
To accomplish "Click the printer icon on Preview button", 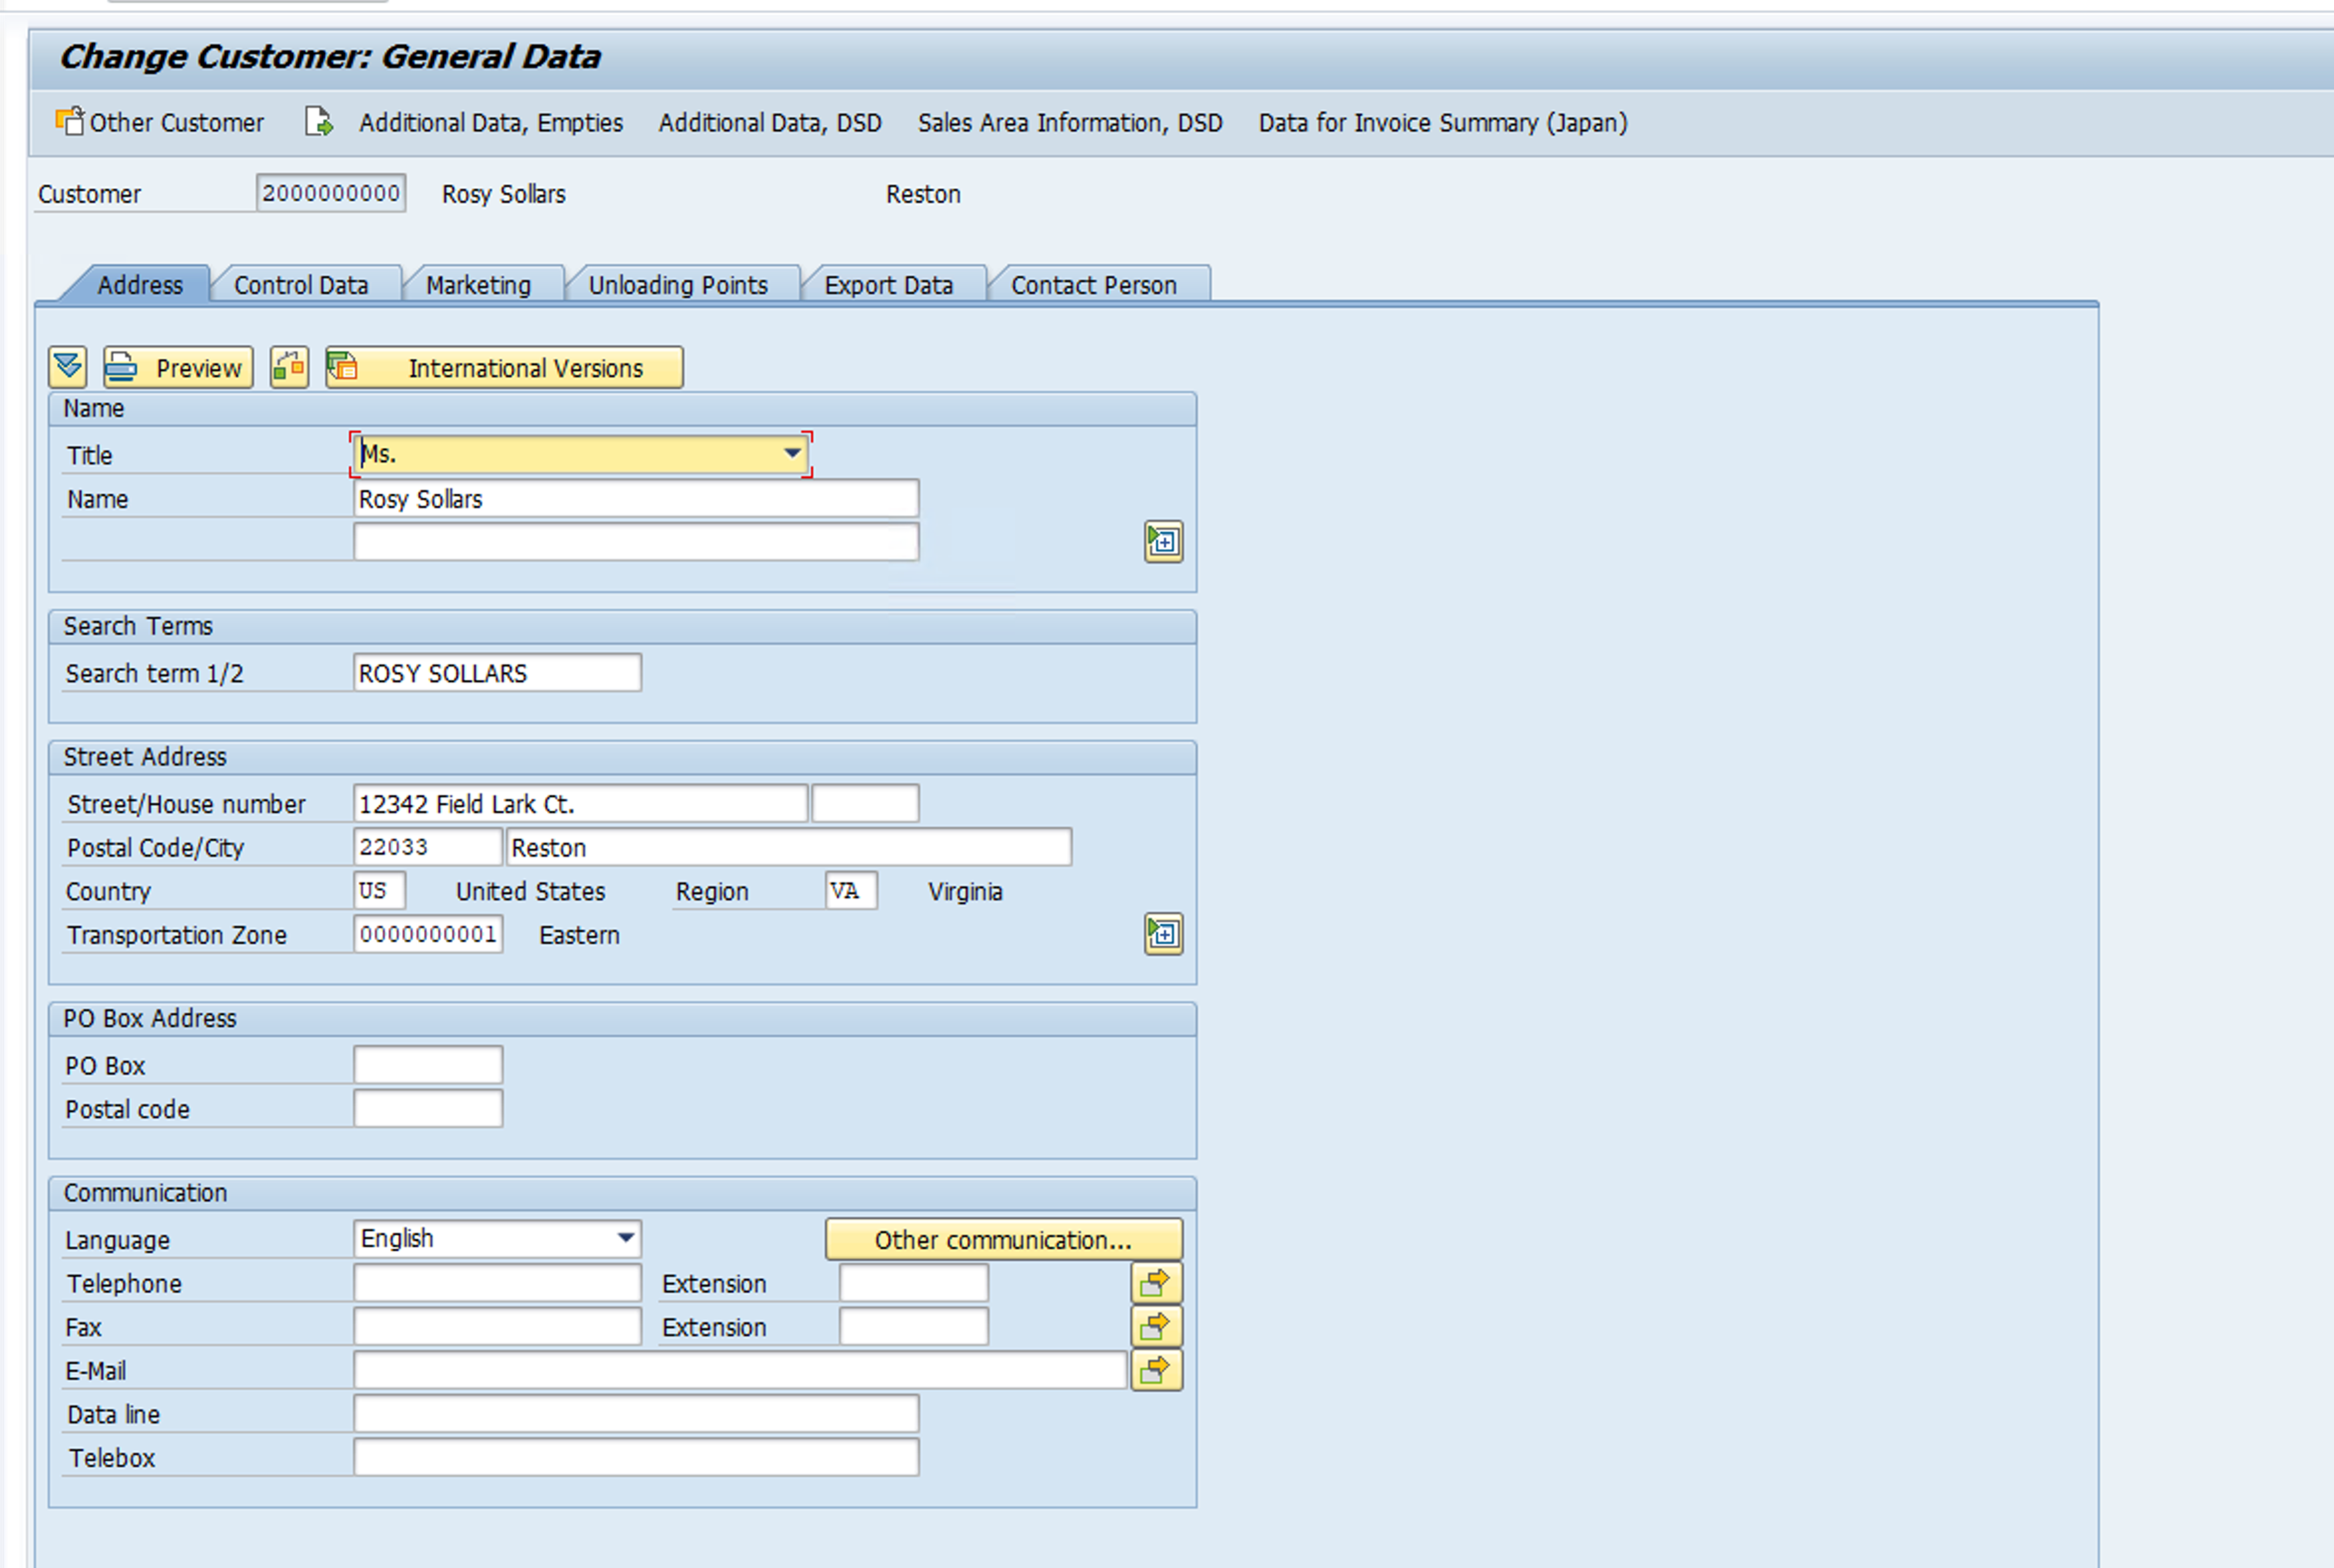I will (122, 367).
